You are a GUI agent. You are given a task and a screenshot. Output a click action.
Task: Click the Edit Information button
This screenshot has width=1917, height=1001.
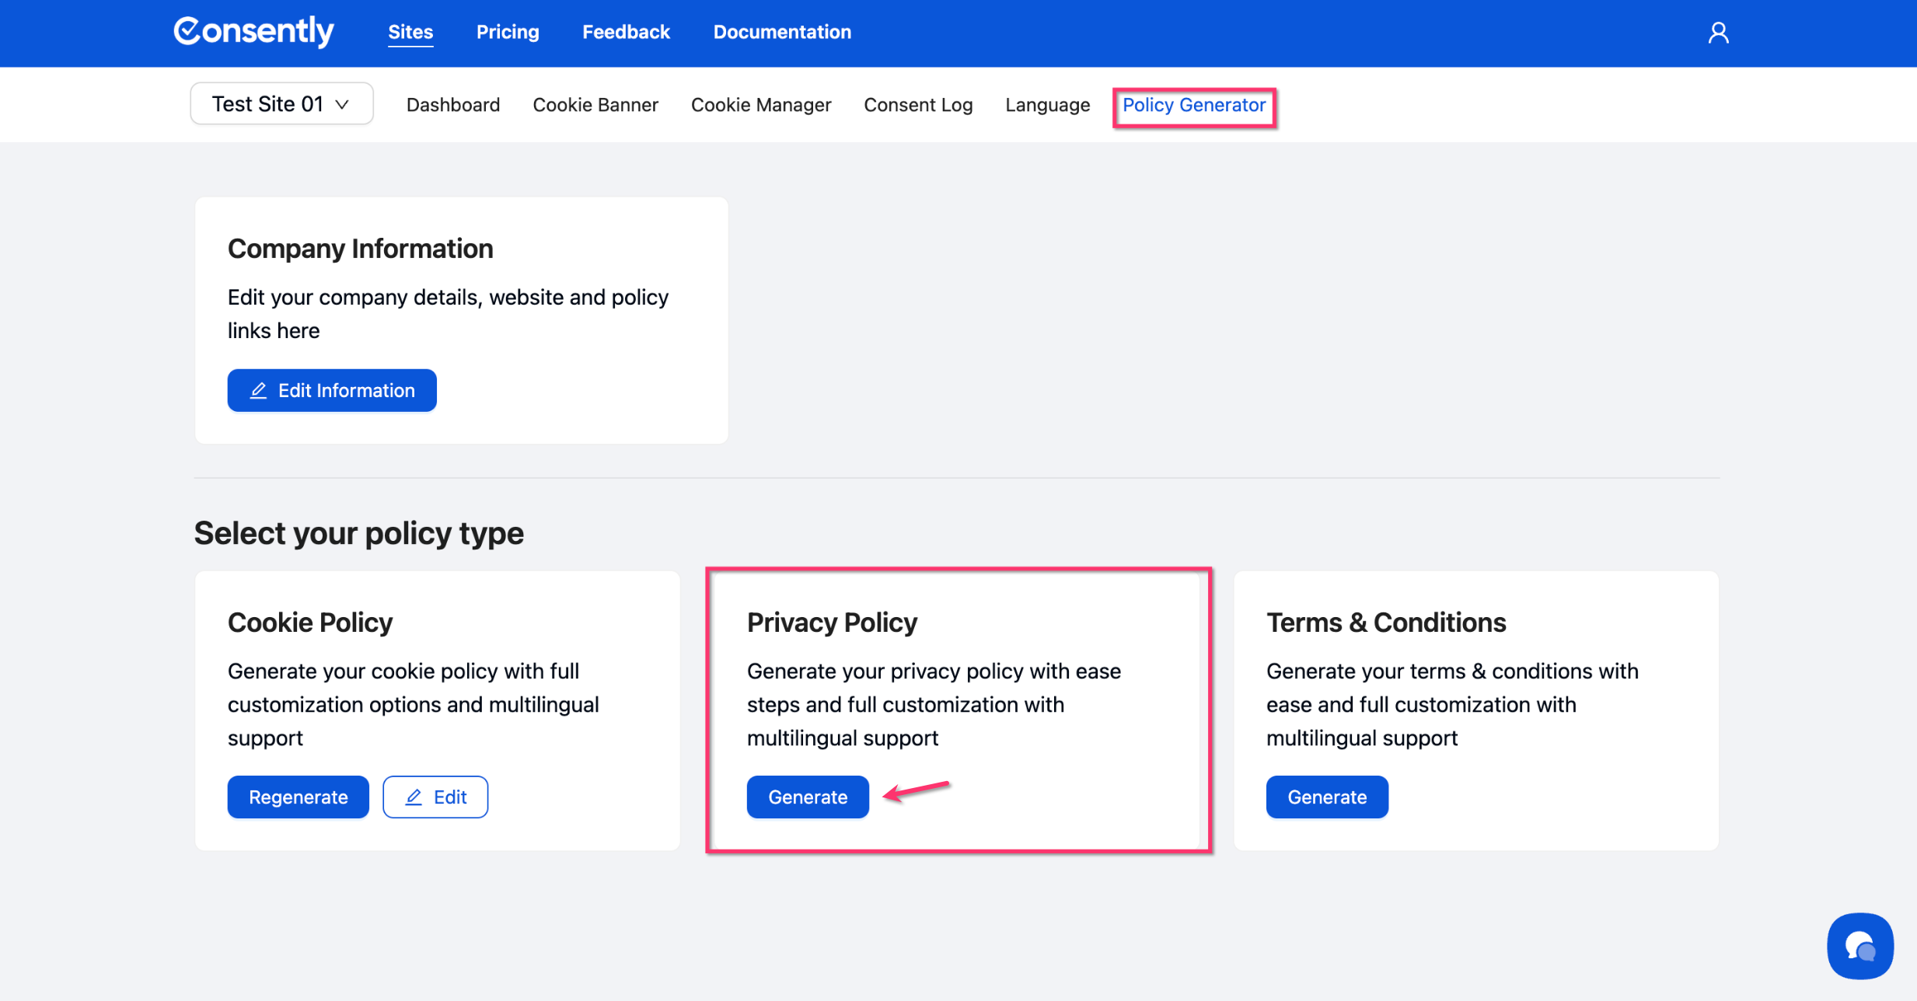(x=332, y=390)
